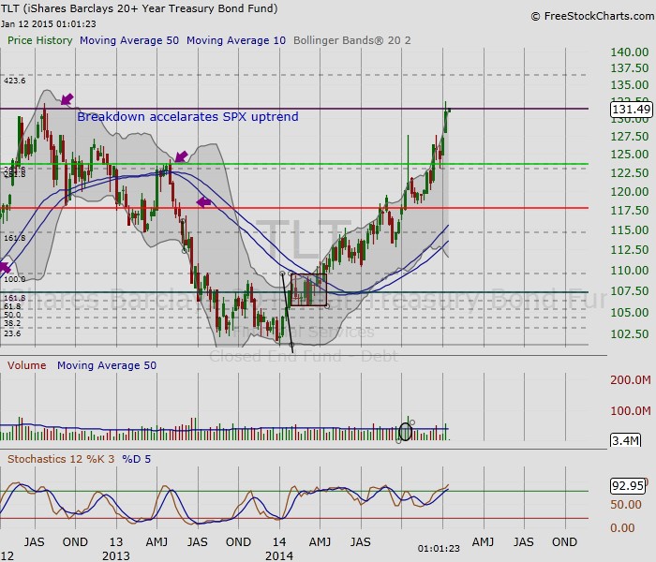Click the 102.50 price axis label
656x562 pixels.
tap(630, 334)
